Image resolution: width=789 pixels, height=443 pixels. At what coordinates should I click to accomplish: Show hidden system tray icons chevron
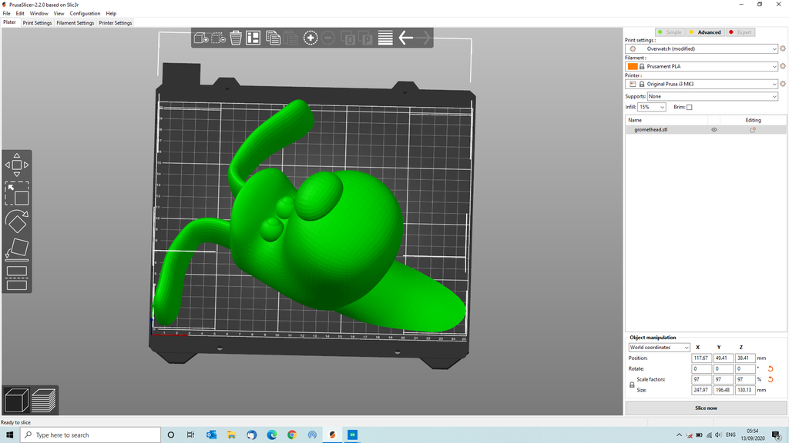click(x=679, y=435)
